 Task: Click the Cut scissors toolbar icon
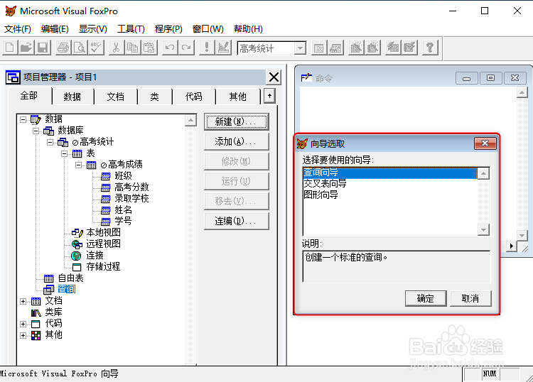(x=117, y=48)
